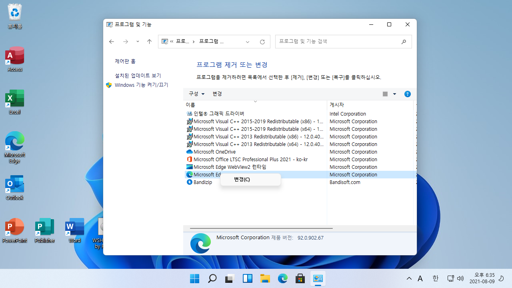Launch Edge from the taskbar

[283, 278]
